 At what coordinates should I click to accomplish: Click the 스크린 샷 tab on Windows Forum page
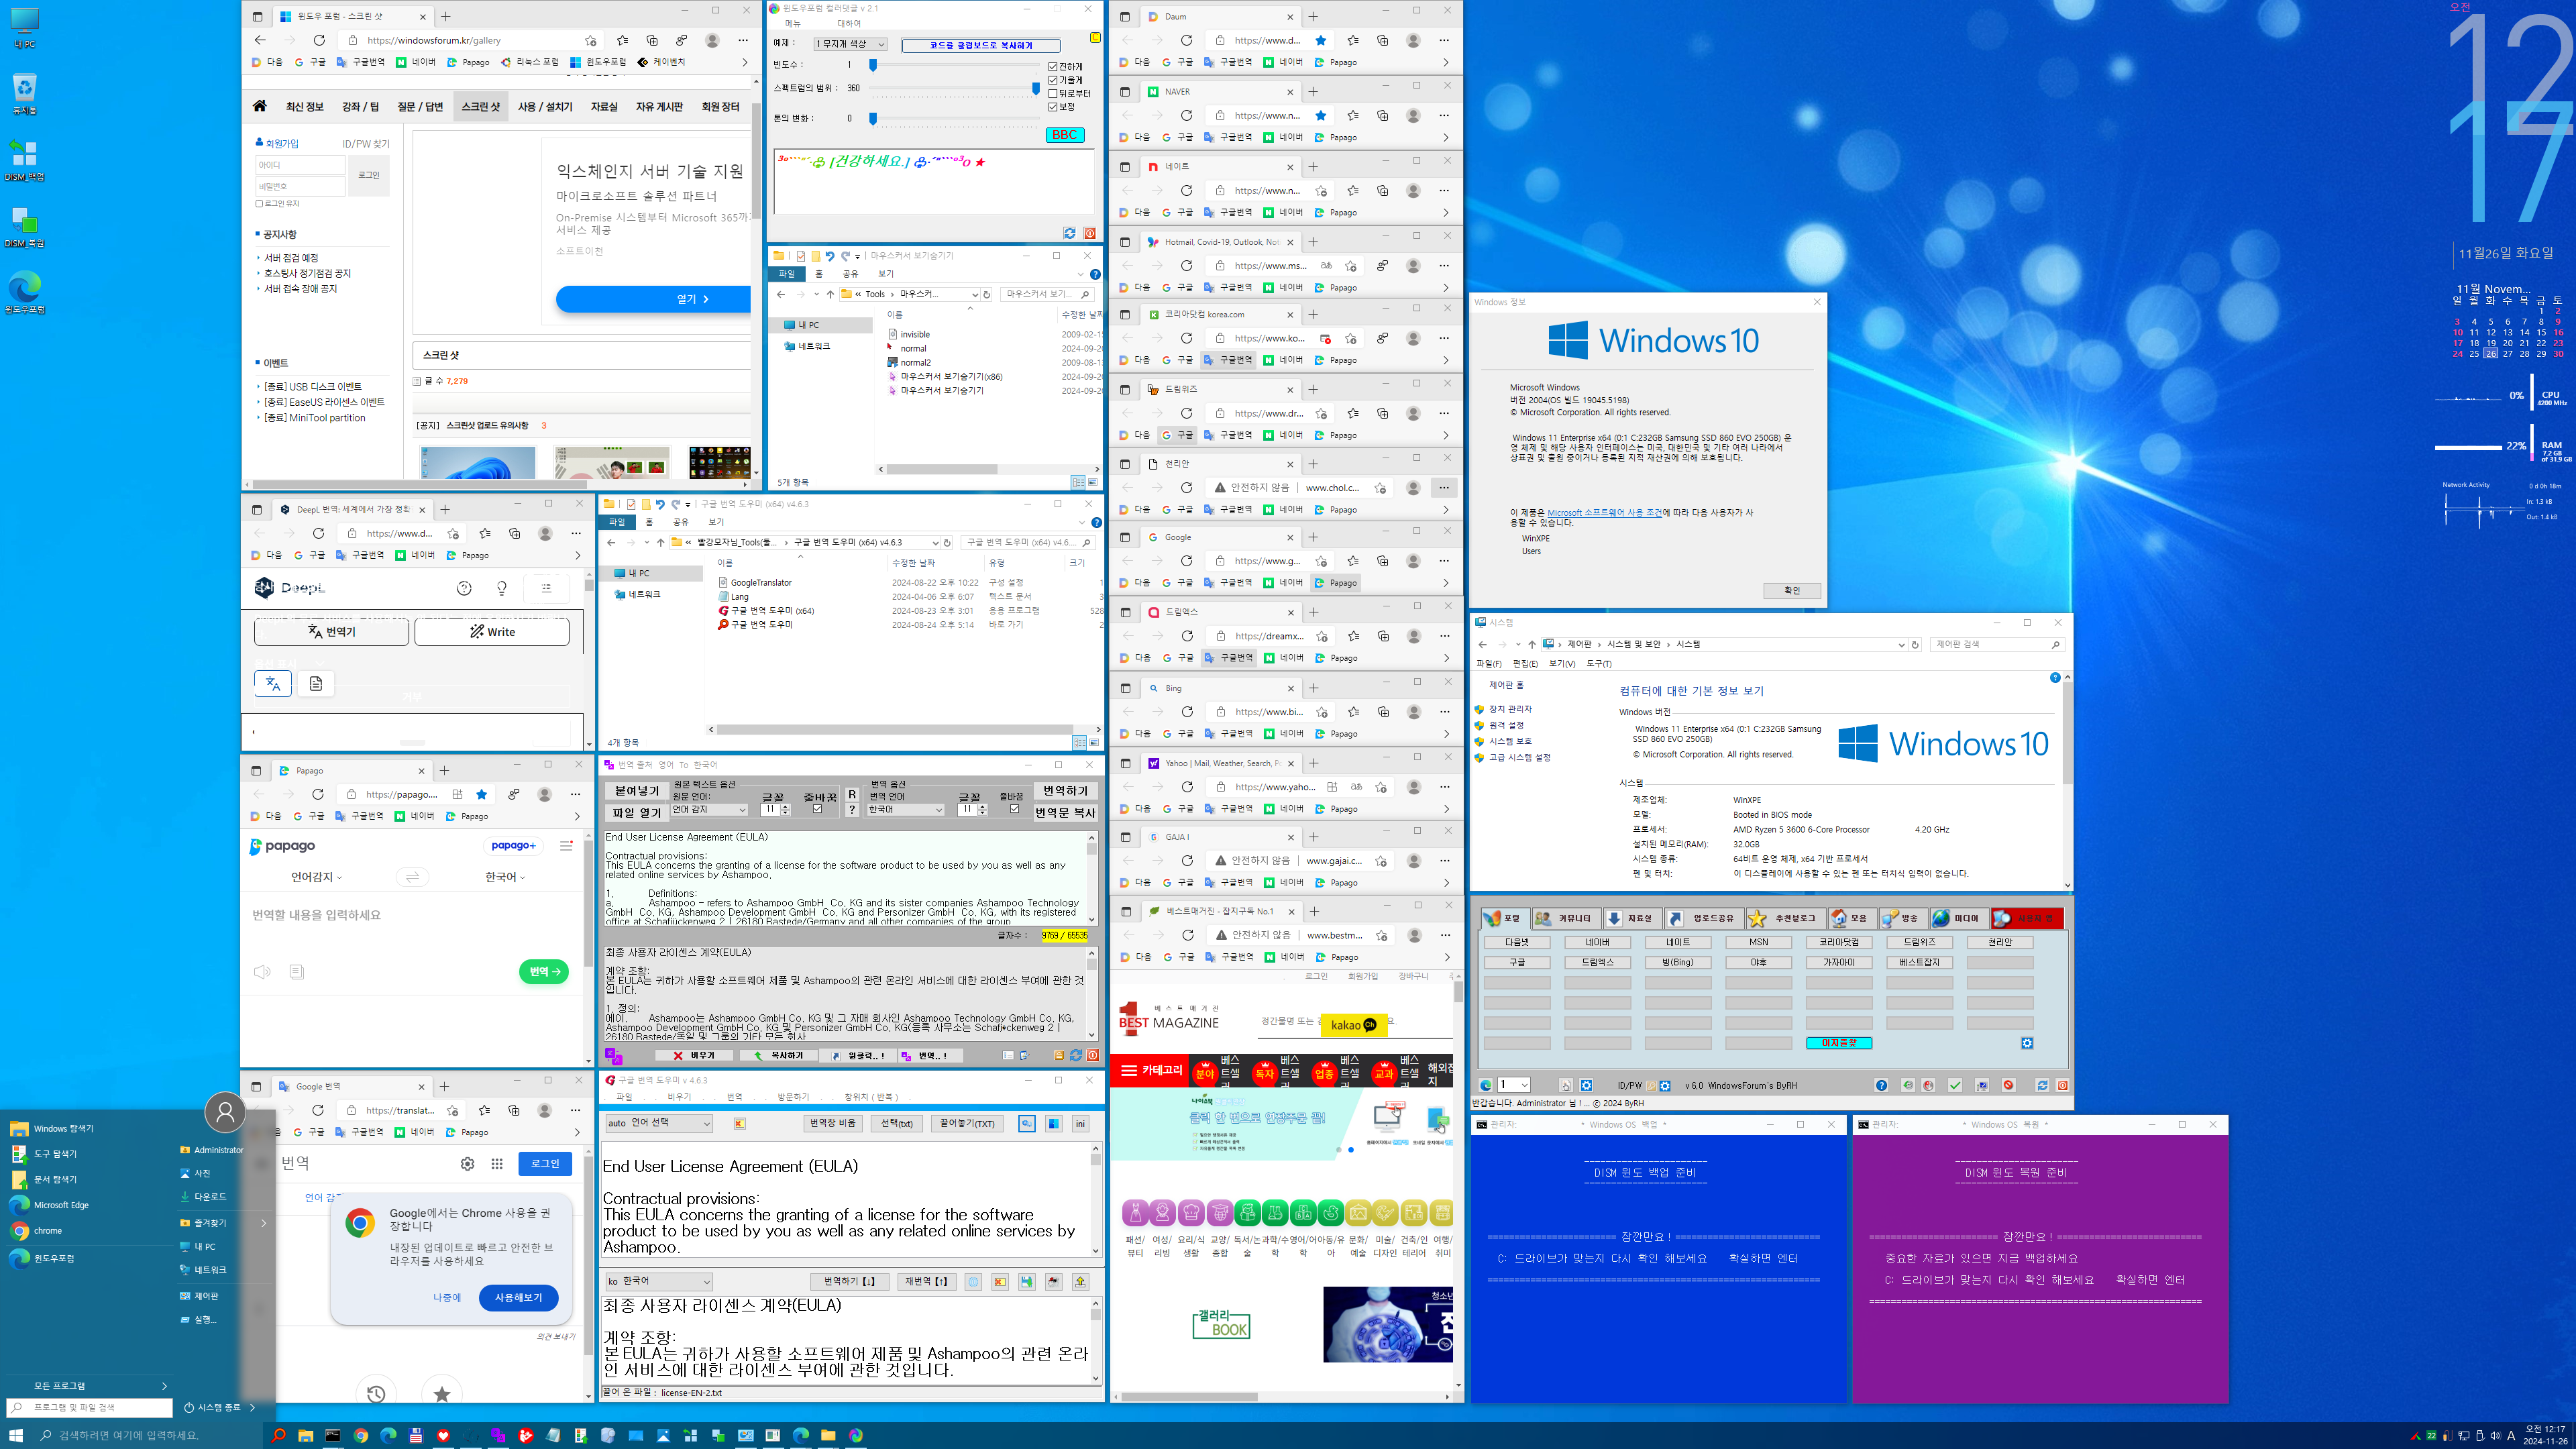coord(481,106)
